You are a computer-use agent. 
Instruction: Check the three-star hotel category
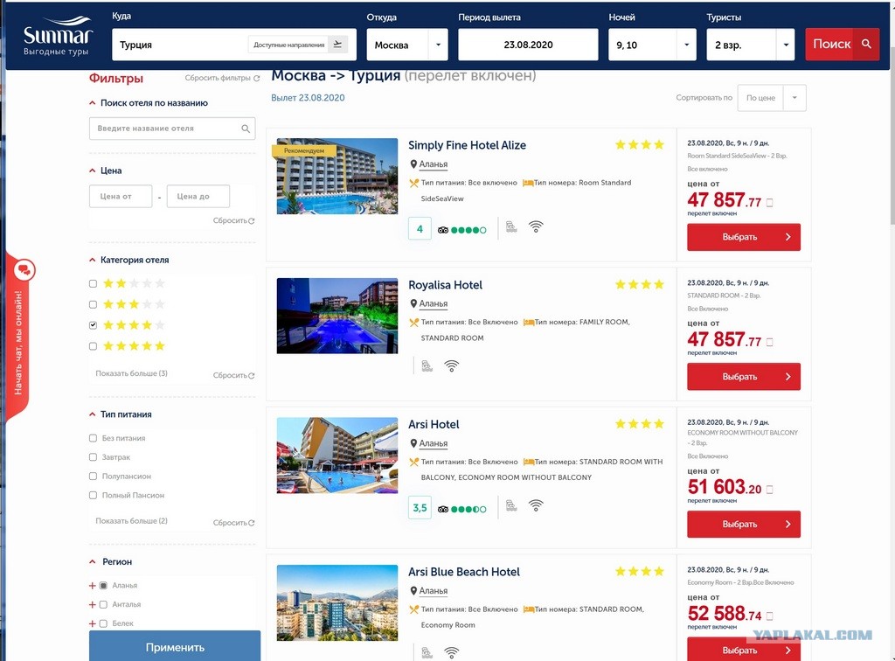click(93, 304)
